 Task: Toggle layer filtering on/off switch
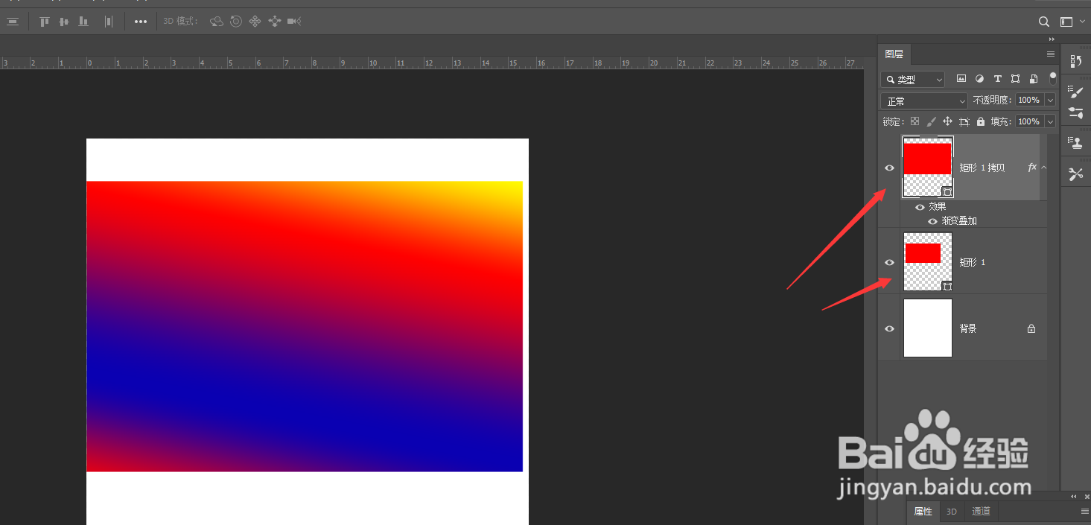point(1053,77)
